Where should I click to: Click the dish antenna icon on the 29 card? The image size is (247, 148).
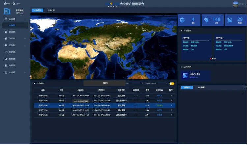[230, 20]
